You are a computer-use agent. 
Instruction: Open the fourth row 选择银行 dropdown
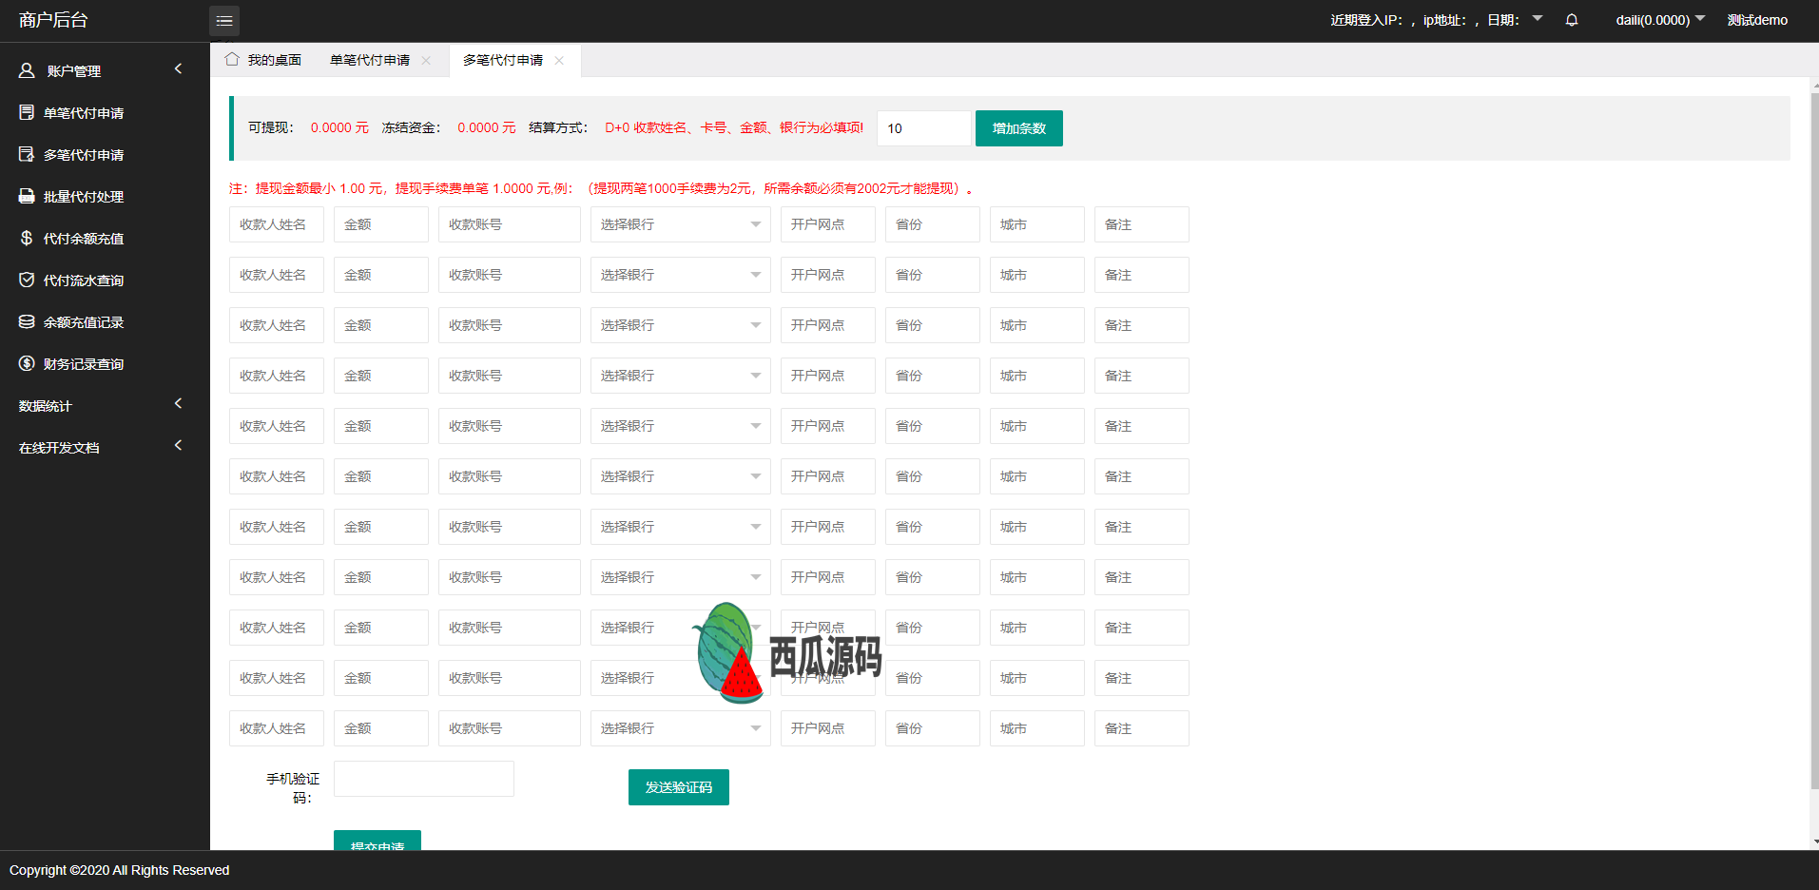coord(681,376)
